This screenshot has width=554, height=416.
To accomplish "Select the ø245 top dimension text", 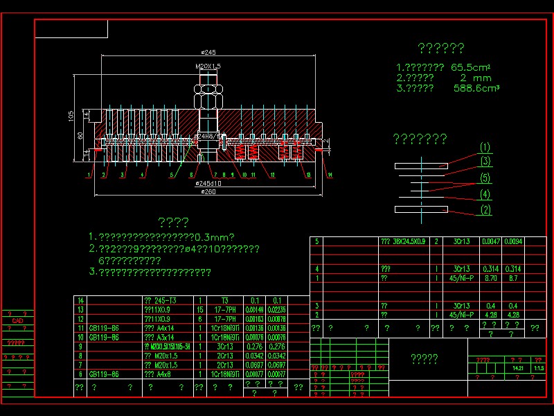I will (208, 52).
